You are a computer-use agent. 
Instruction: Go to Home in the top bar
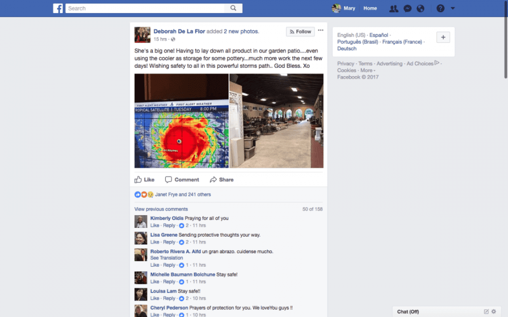click(370, 8)
